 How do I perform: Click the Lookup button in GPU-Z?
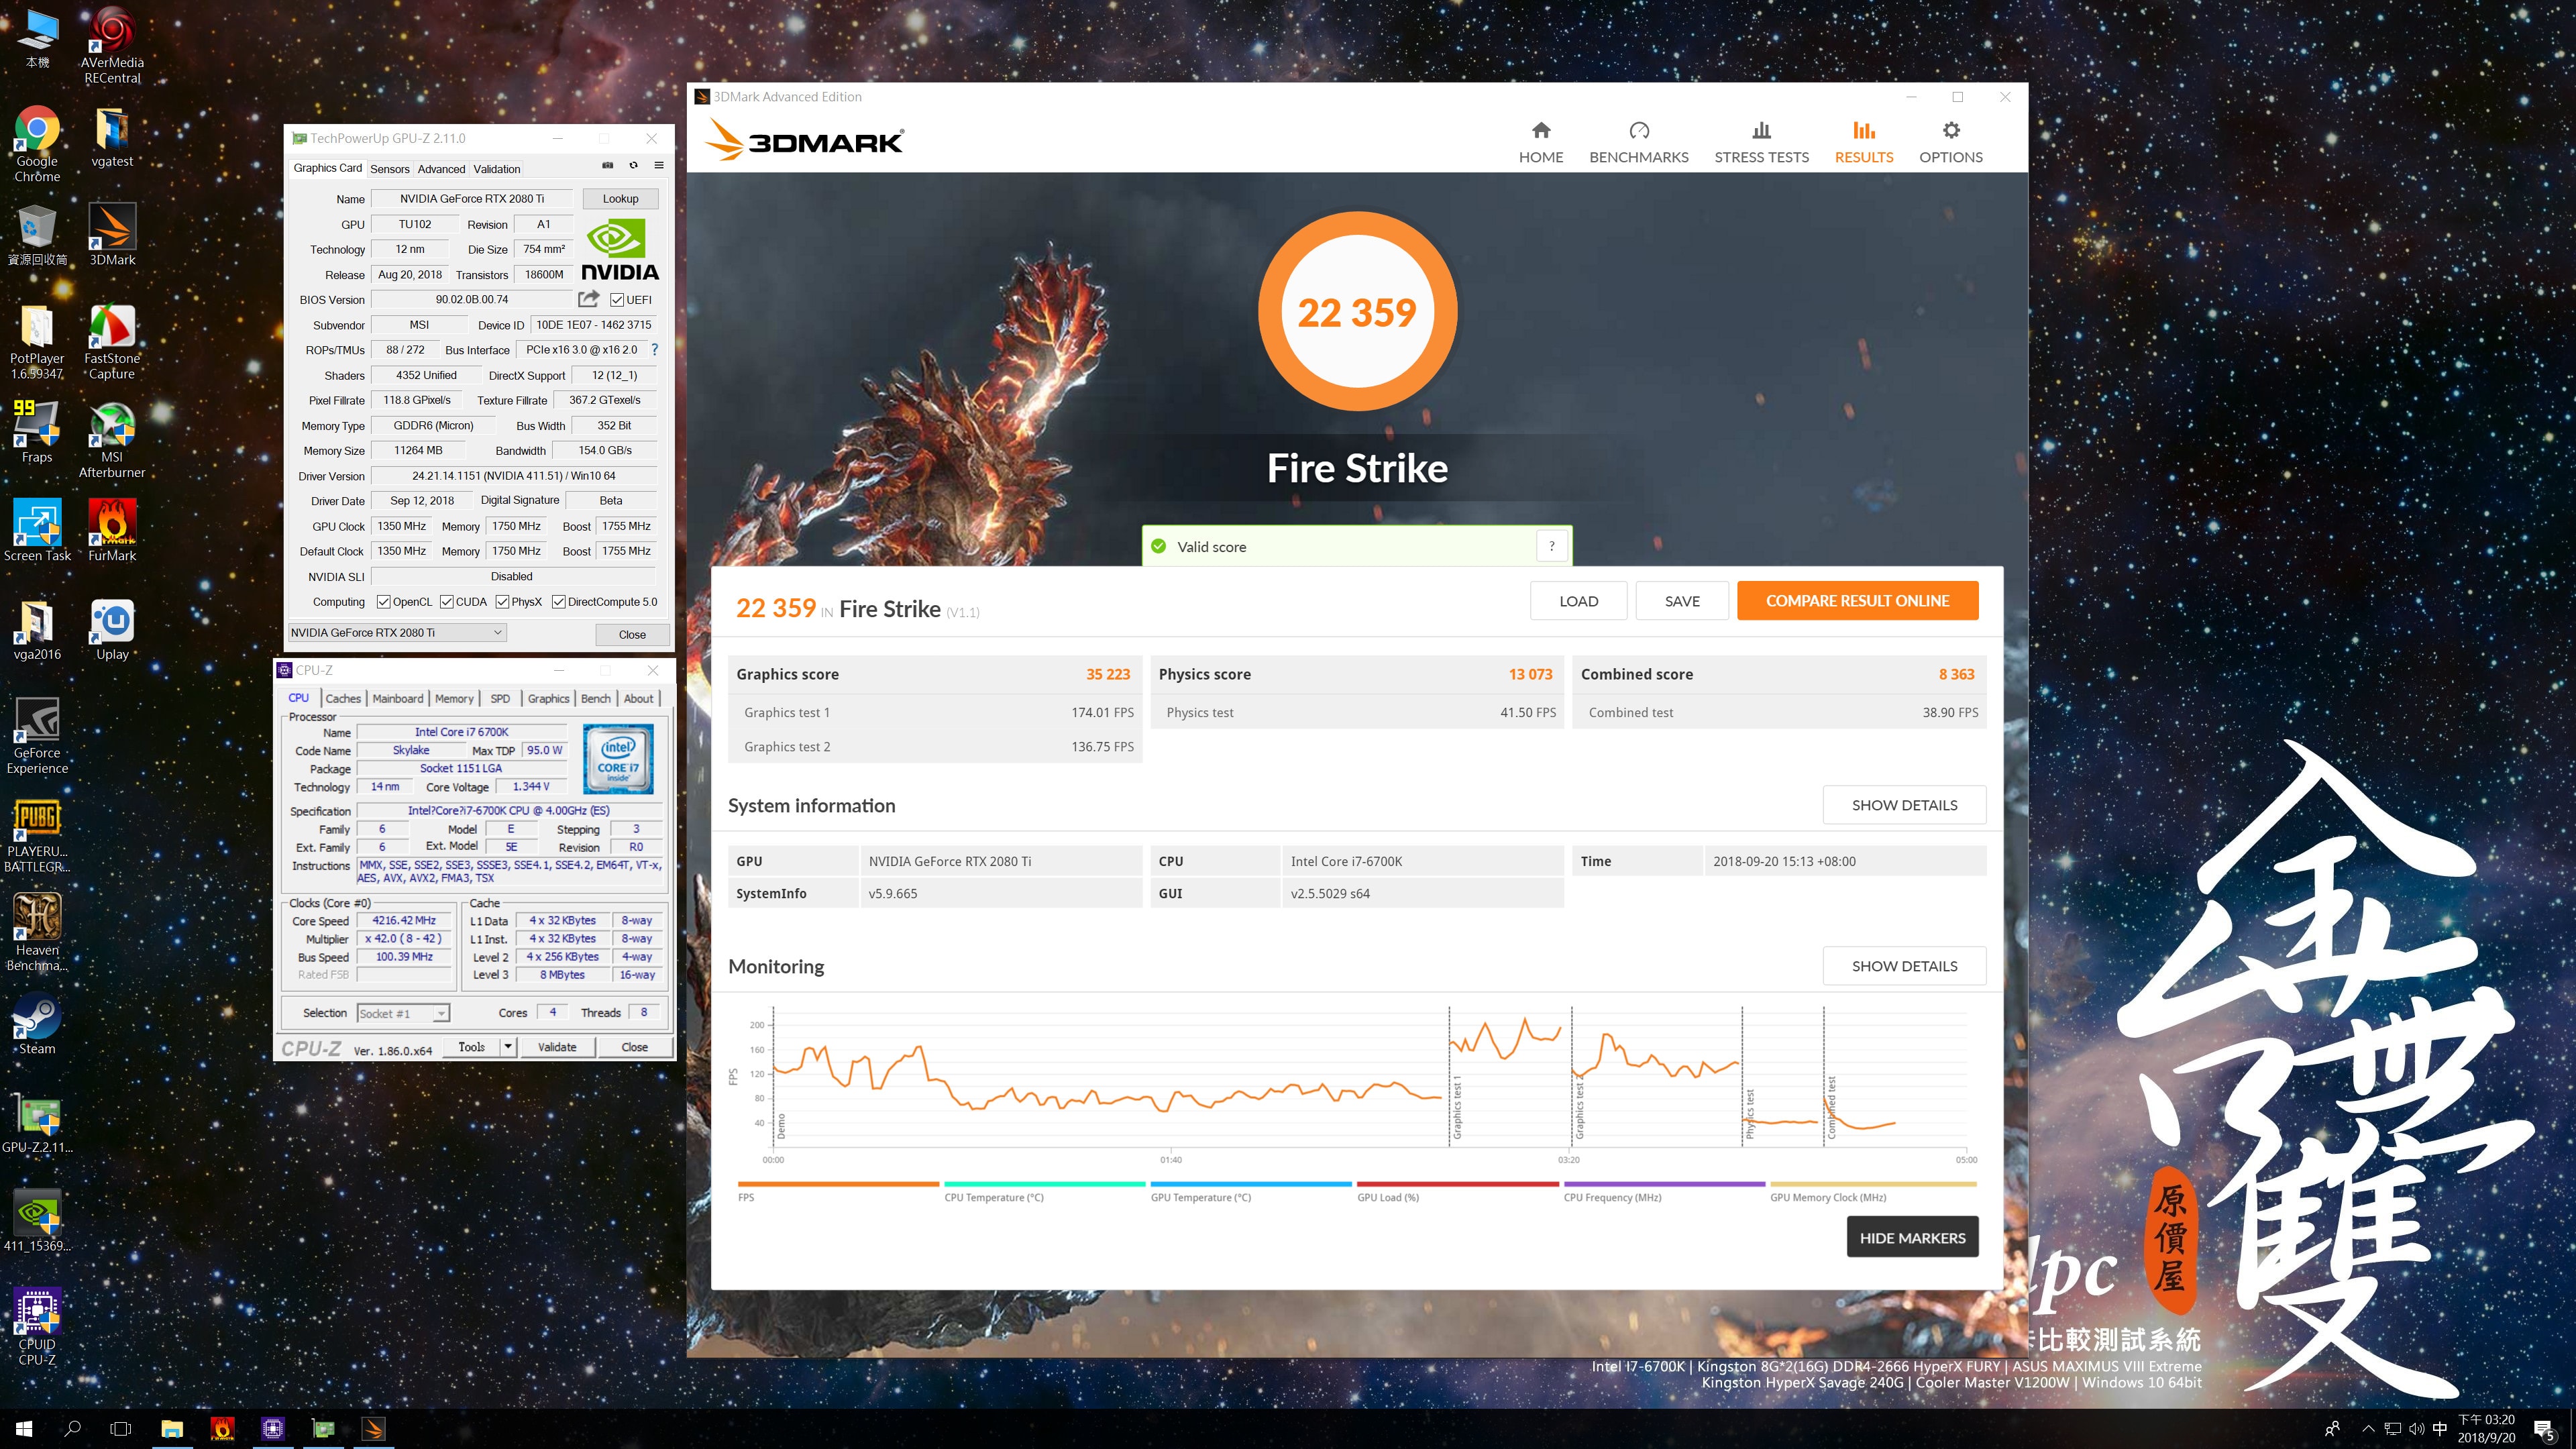(620, 199)
